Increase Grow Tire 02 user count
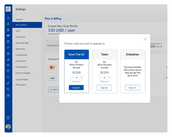 coord(81,77)
